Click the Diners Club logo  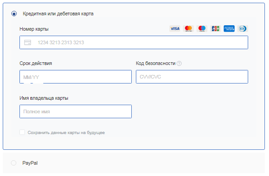[x=243, y=28]
